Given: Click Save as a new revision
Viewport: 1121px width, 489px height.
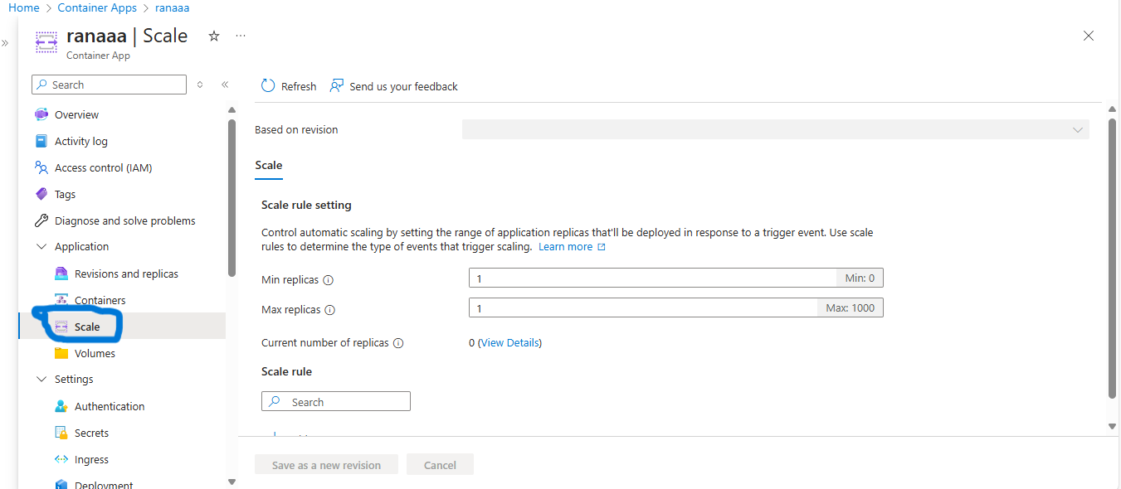Looking at the screenshot, I should pos(326,464).
